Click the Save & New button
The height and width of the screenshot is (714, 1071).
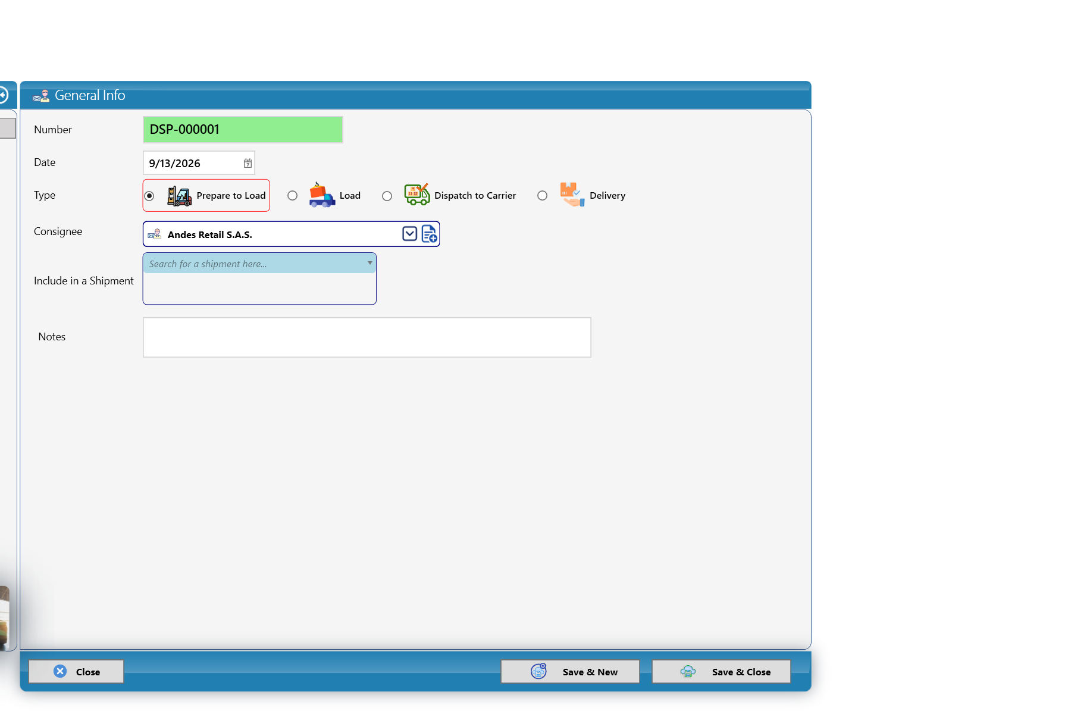570,672
